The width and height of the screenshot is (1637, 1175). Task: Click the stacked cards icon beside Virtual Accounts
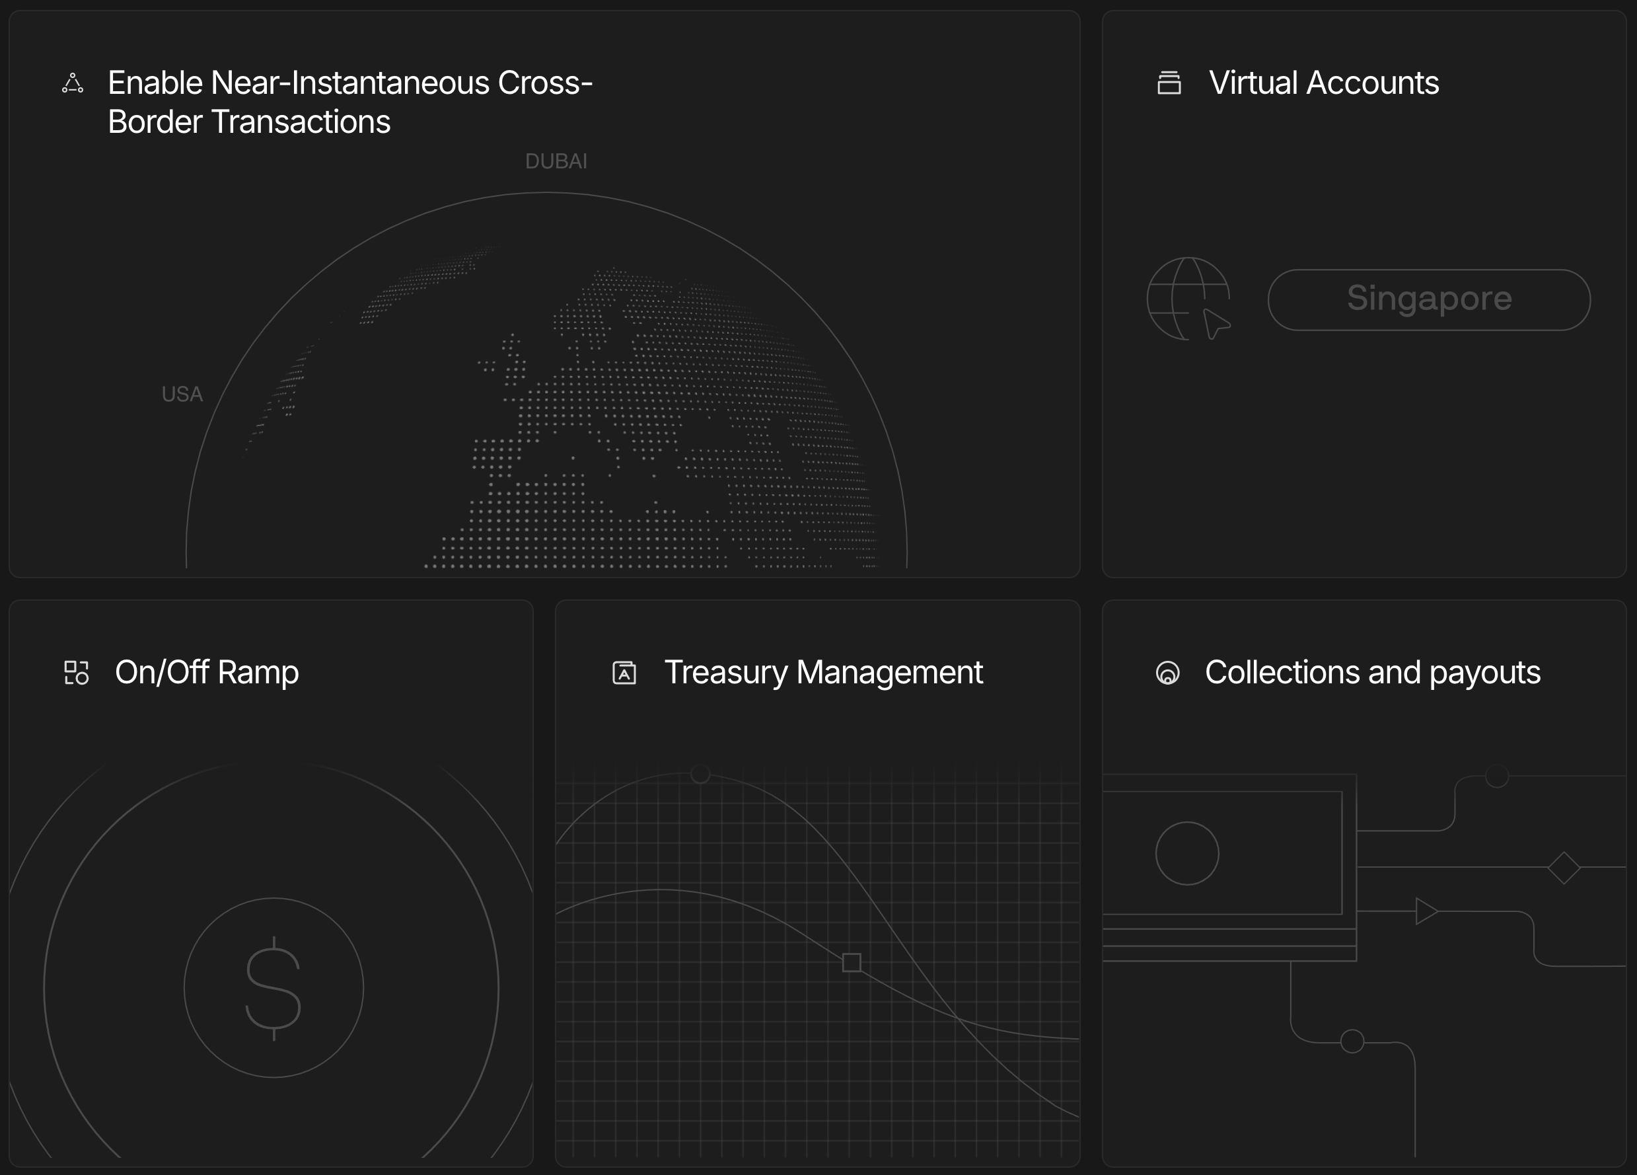[1169, 83]
